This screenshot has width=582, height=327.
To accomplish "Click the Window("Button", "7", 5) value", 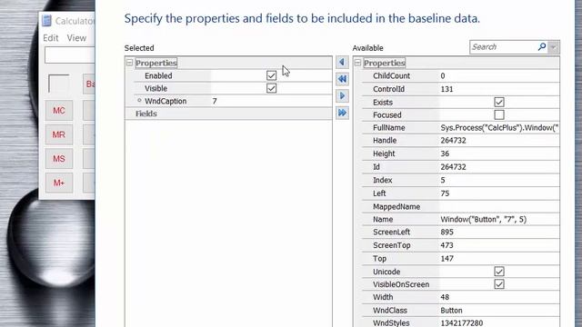I will point(483,220).
